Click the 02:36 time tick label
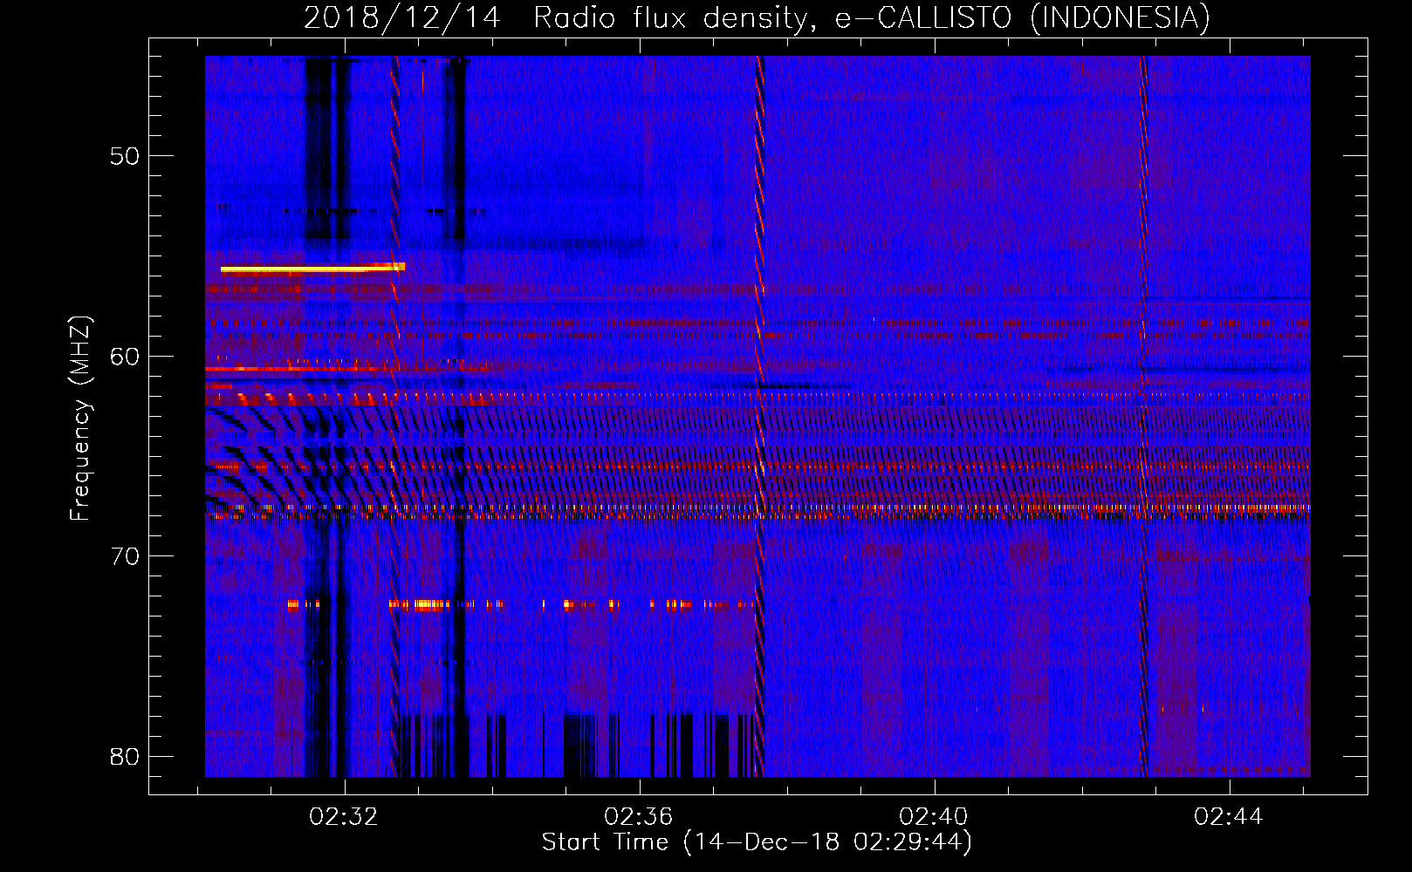This screenshot has width=1412, height=872. point(639,816)
